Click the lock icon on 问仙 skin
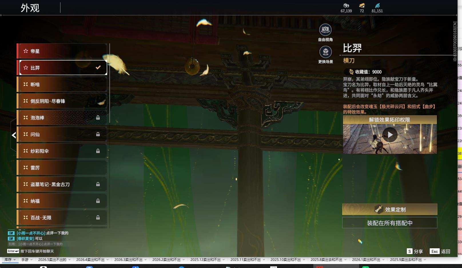Image resolution: width=462 pixels, height=268 pixels. tap(98, 134)
